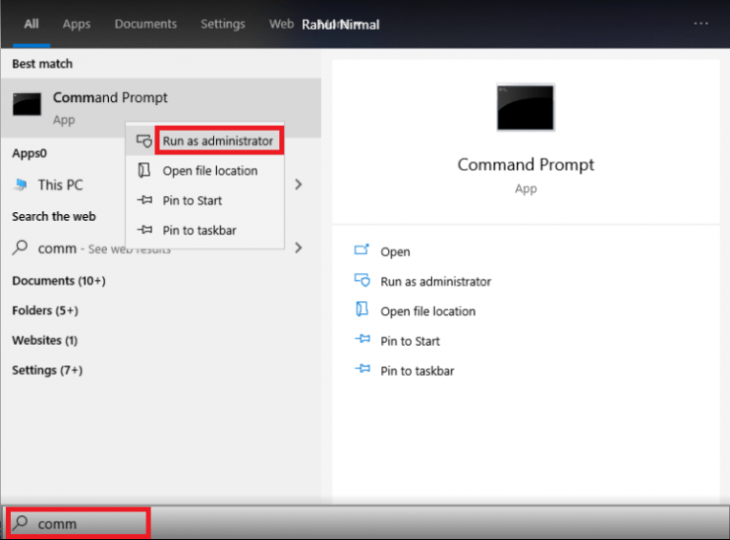This screenshot has height=540, width=730.
Task: Show Documents (10+) results
Action: (x=59, y=281)
